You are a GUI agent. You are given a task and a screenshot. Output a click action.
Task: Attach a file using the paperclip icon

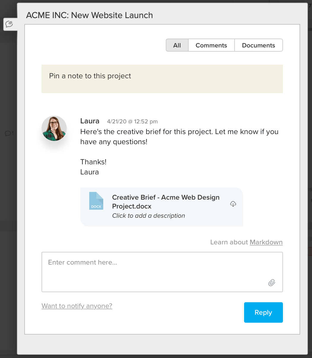point(272,283)
